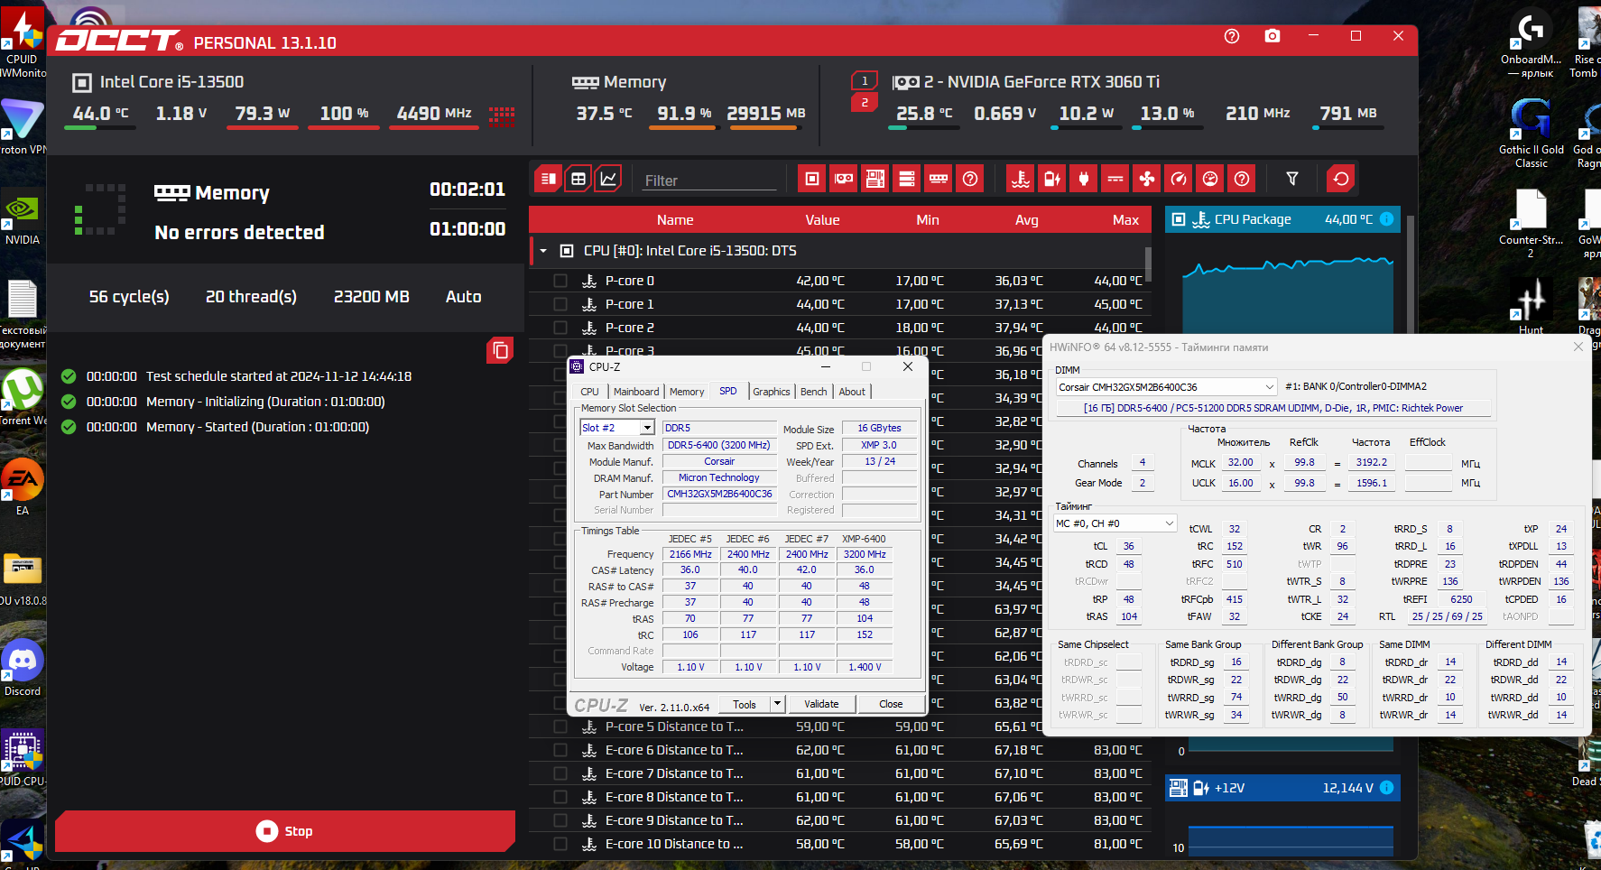
Task: Switch OCCT sensors to the graph view icon
Action: point(609,179)
